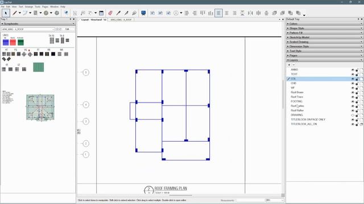The width and height of the screenshot is (364, 204).
Task: Lock the TITLEBLOCK ON PAGE ONLY layer
Action: point(357,120)
